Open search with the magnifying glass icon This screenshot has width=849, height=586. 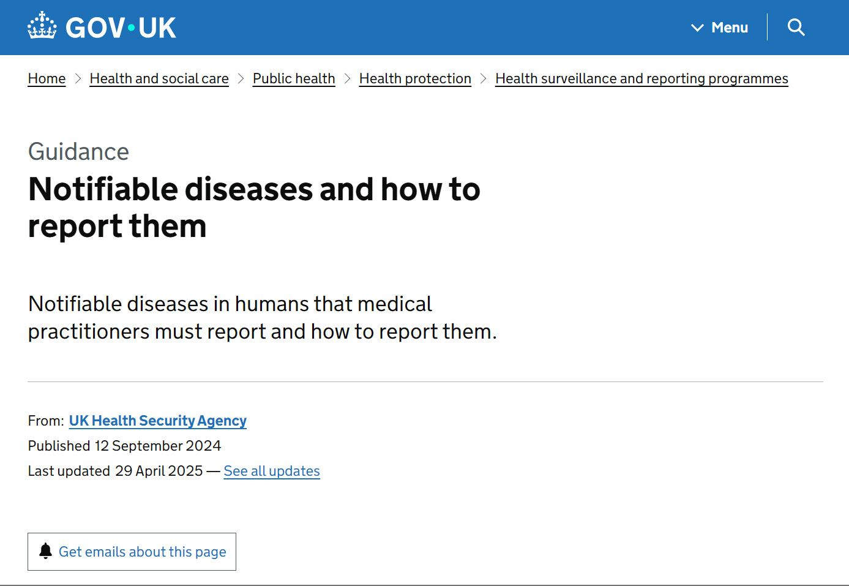[x=796, y=28]
